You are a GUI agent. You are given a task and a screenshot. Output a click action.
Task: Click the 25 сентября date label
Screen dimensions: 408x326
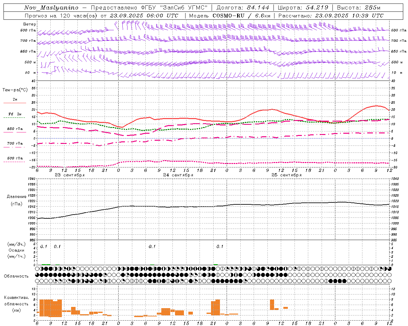(x=287, y=175)
